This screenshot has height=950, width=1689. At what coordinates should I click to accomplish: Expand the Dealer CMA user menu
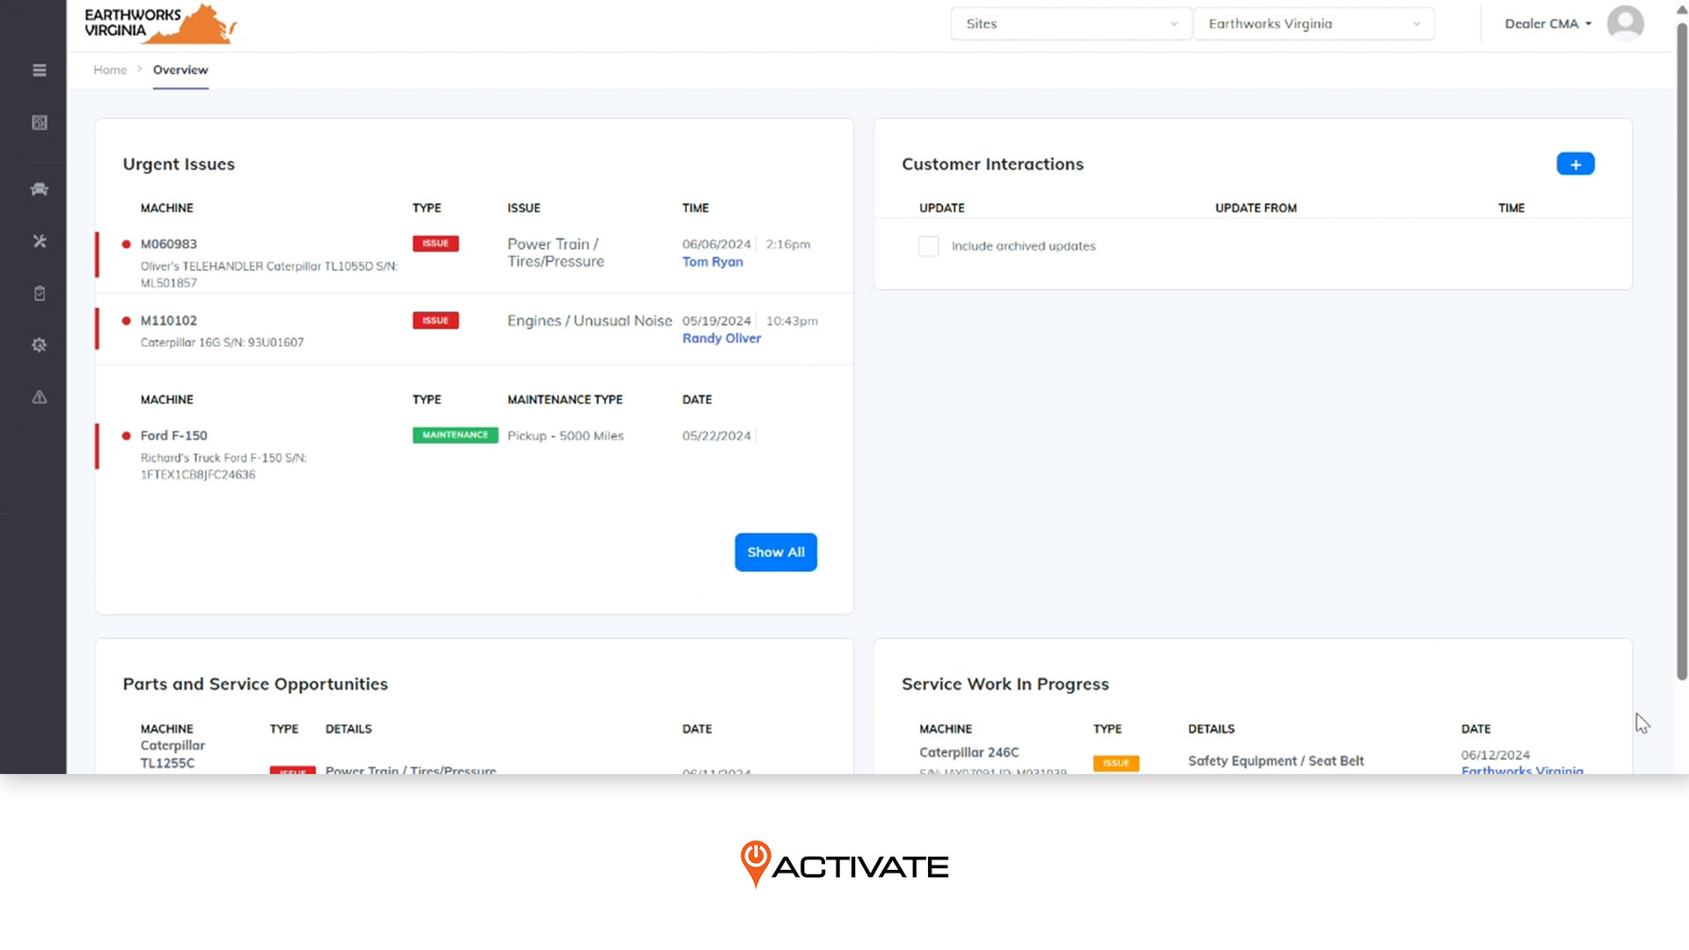pos(1547,24)
